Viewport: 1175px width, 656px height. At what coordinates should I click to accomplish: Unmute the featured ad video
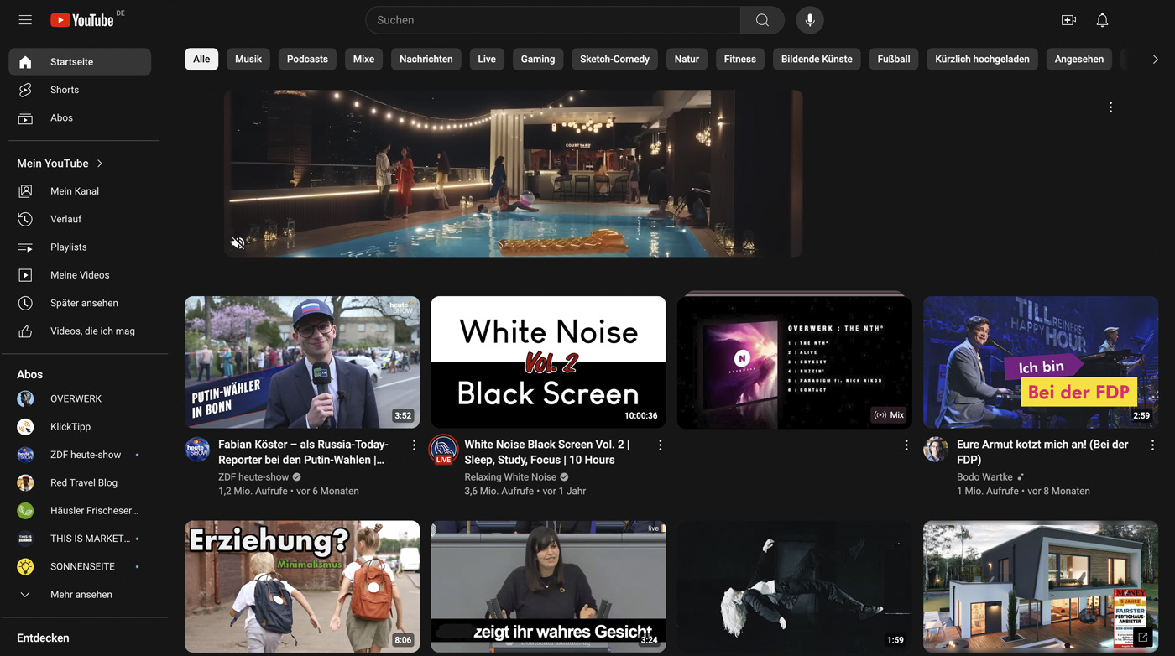(x=238, y=243)
